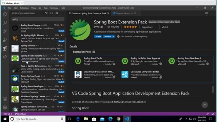This screenshot has width=217, height=122.
Task: Close the Spring Boot Extension Pack tab
Action: [x=108, y=13]
